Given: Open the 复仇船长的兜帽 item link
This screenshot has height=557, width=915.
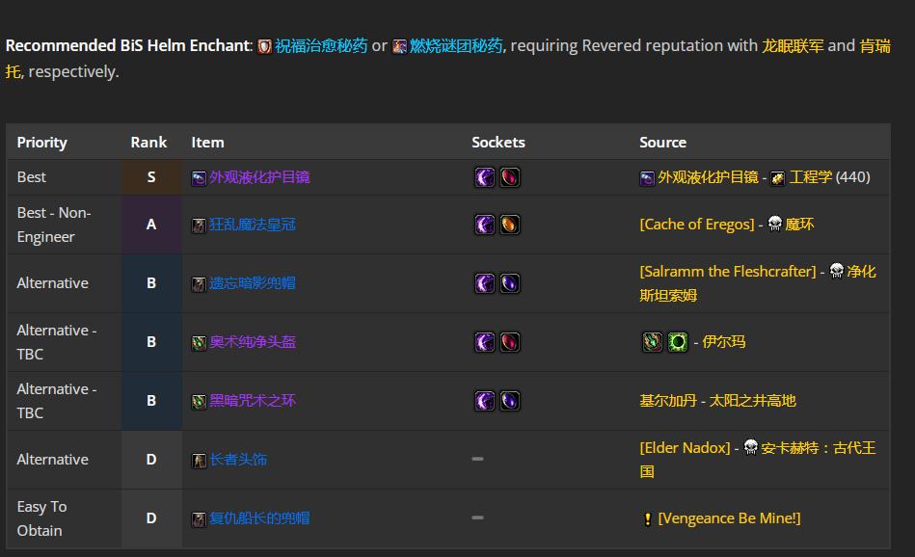Looking at the screenshot, I should coord(259,518).
